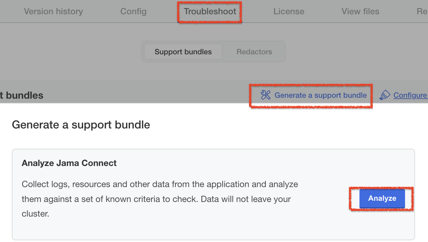Start analysis with the Analyze button
Image resolution: width=428 pixels, height=242 pixels.
coord(382,199)
